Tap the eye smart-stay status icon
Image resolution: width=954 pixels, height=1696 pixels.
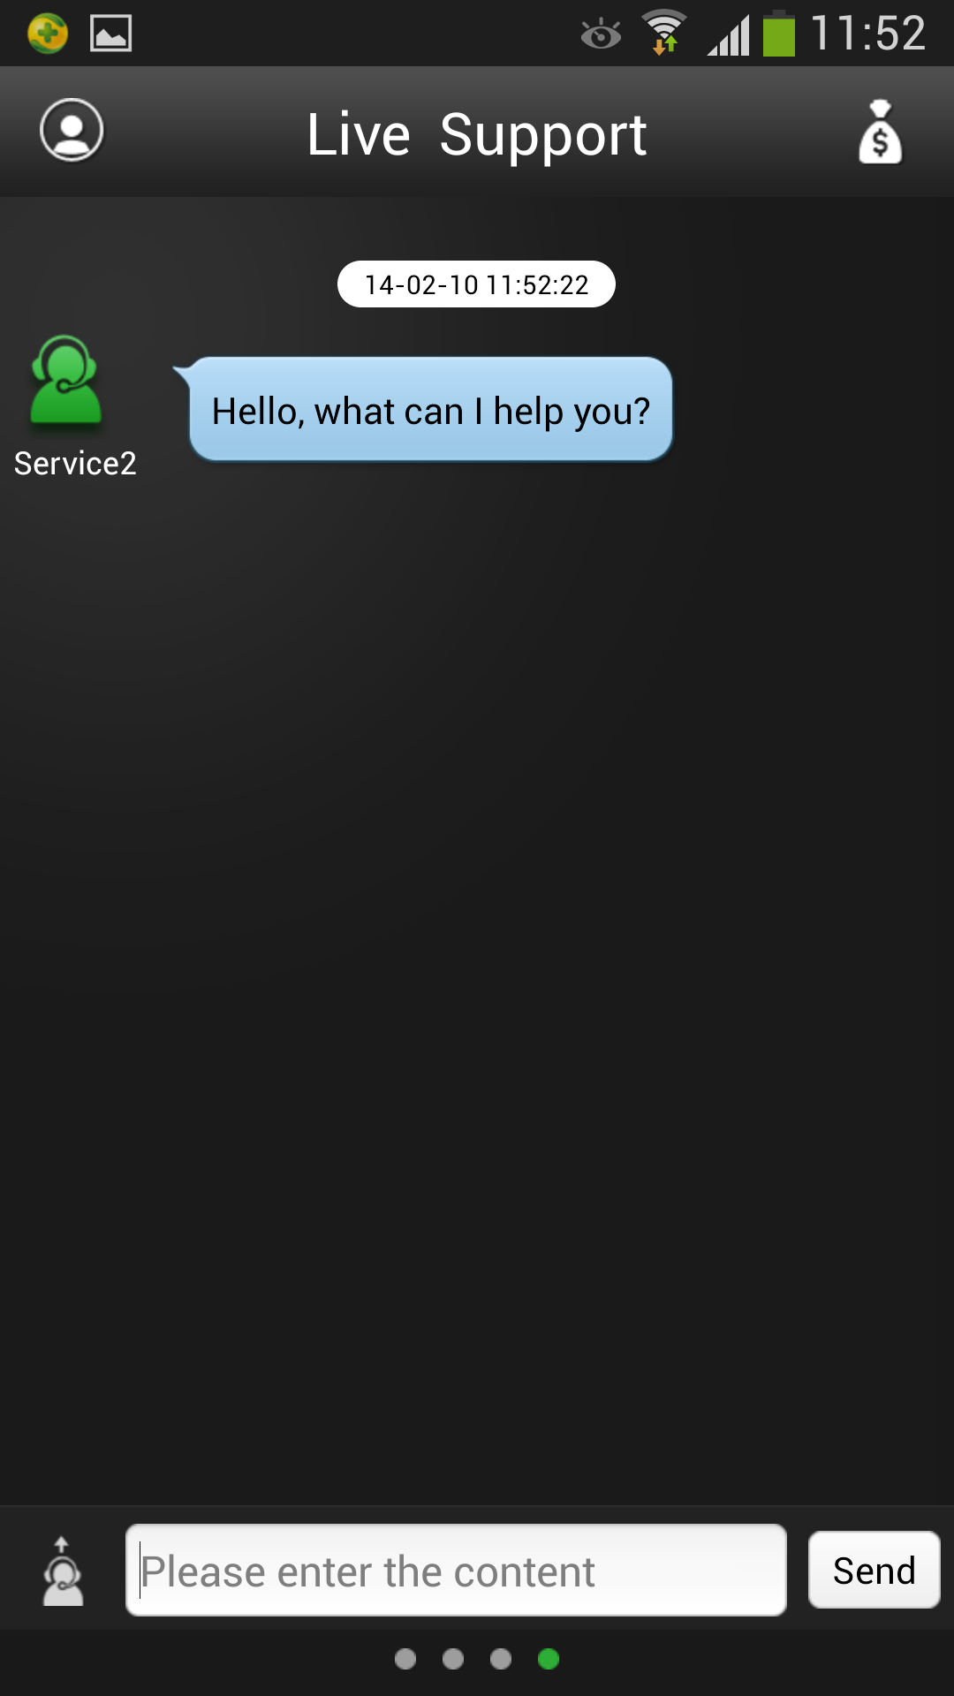601,34
